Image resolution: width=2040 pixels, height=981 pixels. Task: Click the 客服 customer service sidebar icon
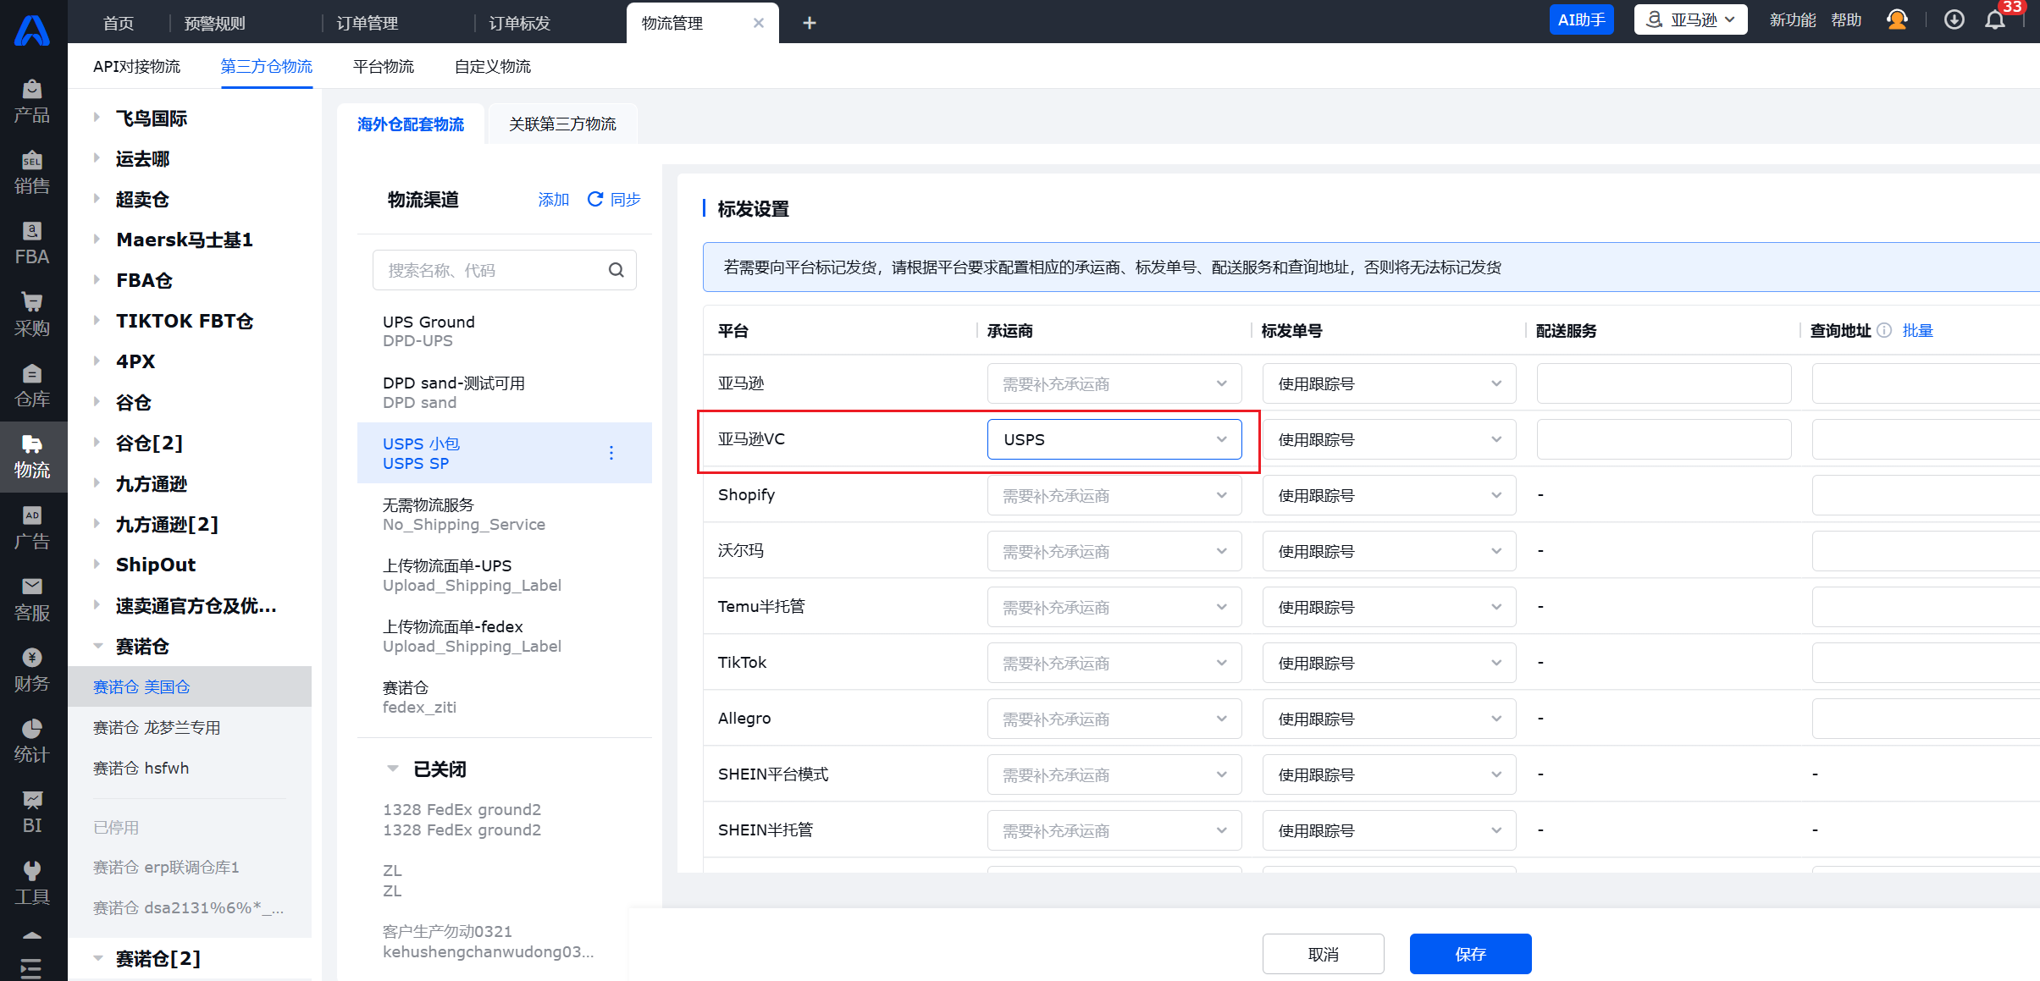click(32, 598)
